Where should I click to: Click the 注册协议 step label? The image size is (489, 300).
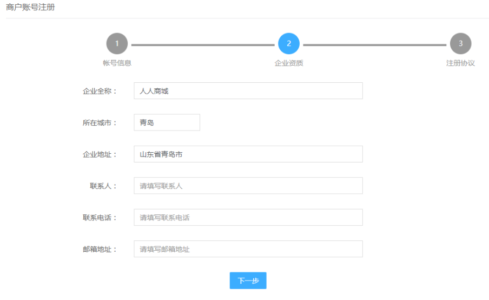pos(461,63)
